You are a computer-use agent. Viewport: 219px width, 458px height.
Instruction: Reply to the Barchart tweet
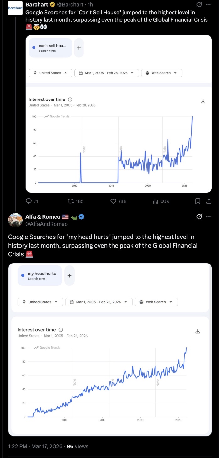[29, 201]
